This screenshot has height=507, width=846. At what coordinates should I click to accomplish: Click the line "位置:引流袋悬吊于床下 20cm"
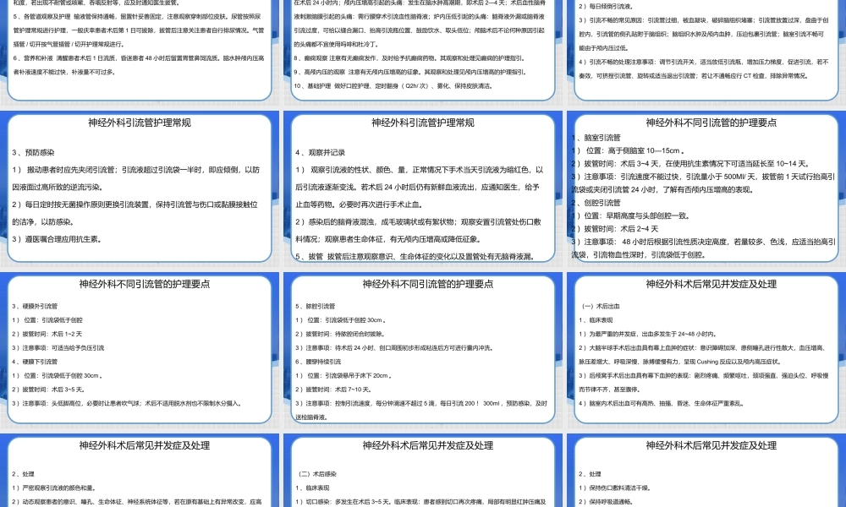[343, 375]
